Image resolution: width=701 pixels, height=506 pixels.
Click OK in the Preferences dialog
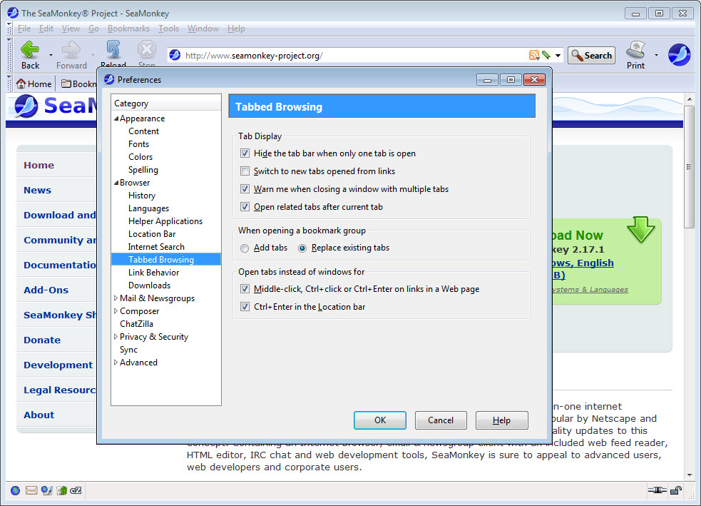[x=380, y=420]
